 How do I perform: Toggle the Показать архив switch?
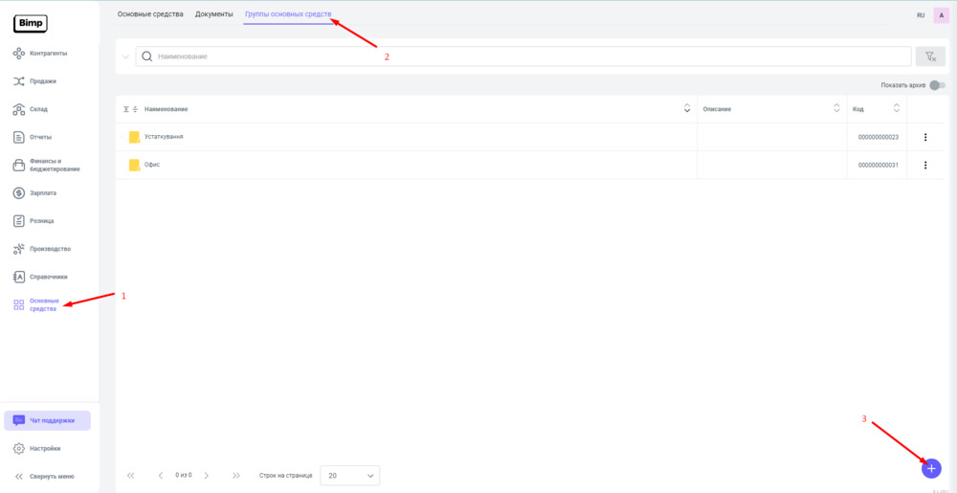click(937, 85)
